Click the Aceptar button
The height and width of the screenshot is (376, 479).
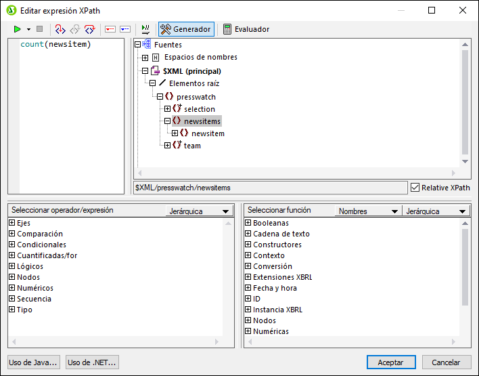click(x=391, y=362)
